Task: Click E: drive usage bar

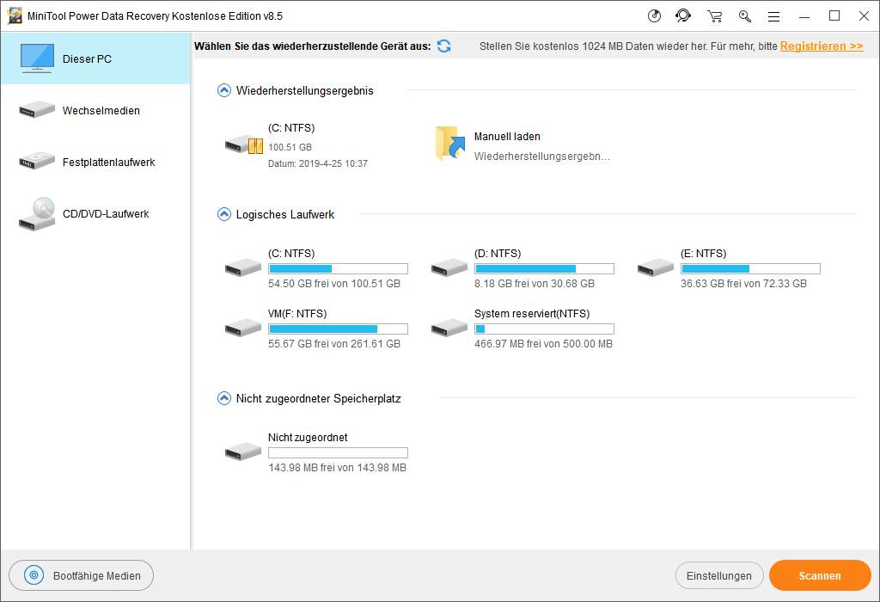Action: coord(750,268)
